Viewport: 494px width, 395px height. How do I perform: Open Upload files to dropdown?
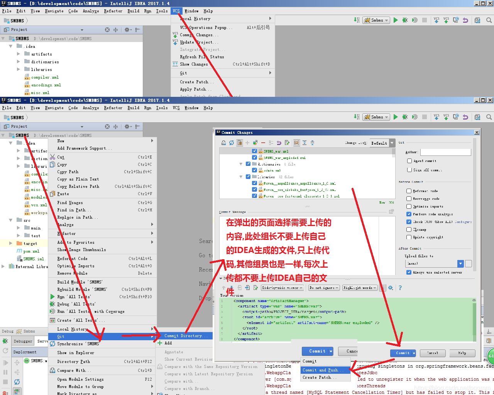point(434,263)
